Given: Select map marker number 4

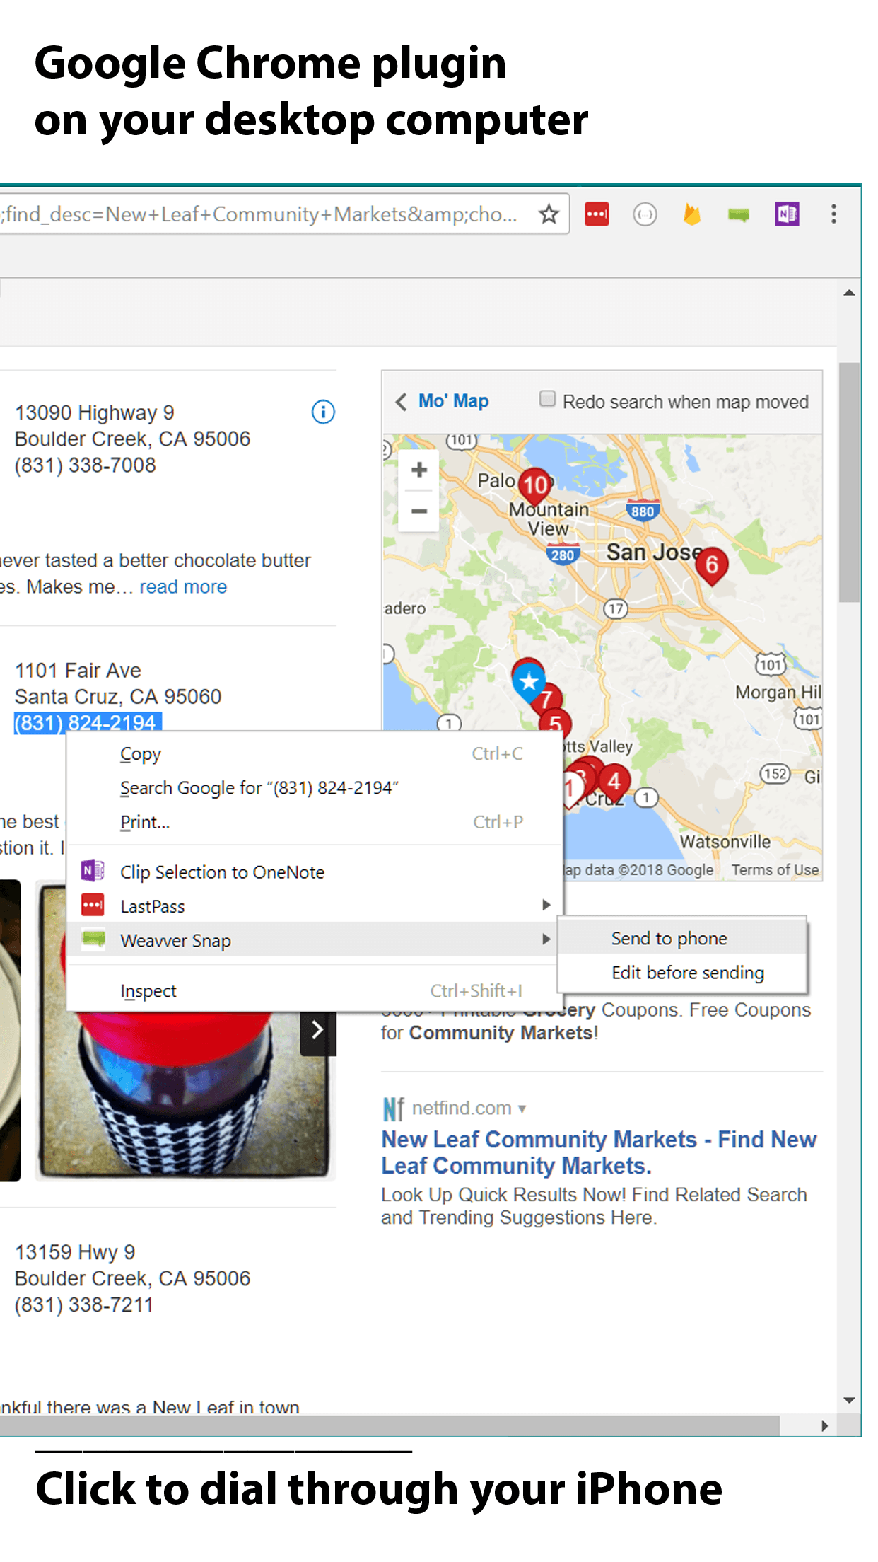Looking at the screenshot, I should 614,781.
